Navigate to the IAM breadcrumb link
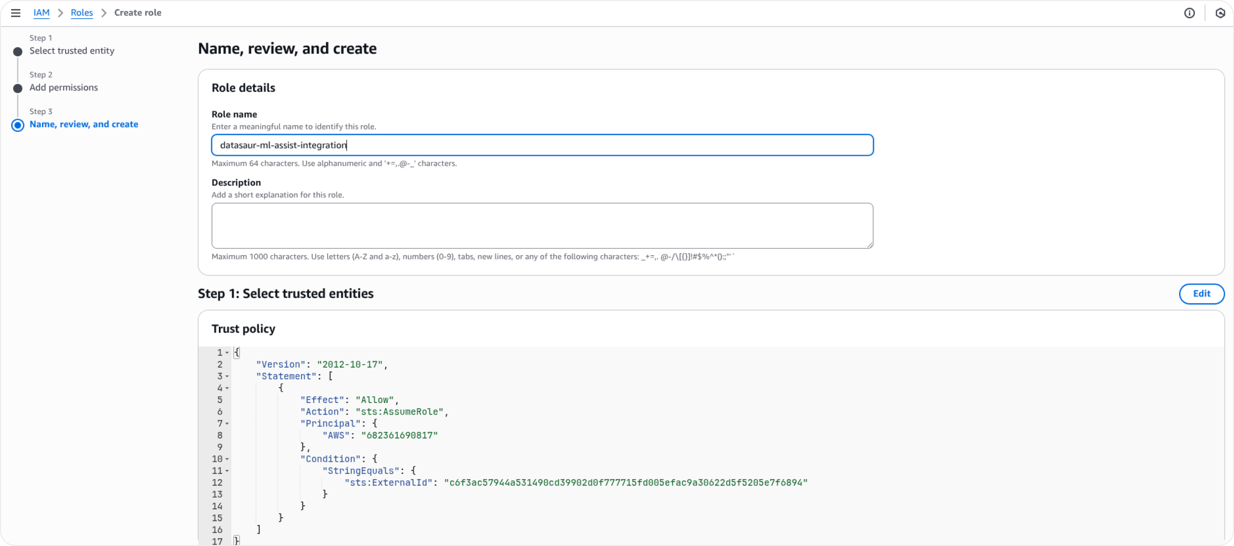 [x=41, y=13]
